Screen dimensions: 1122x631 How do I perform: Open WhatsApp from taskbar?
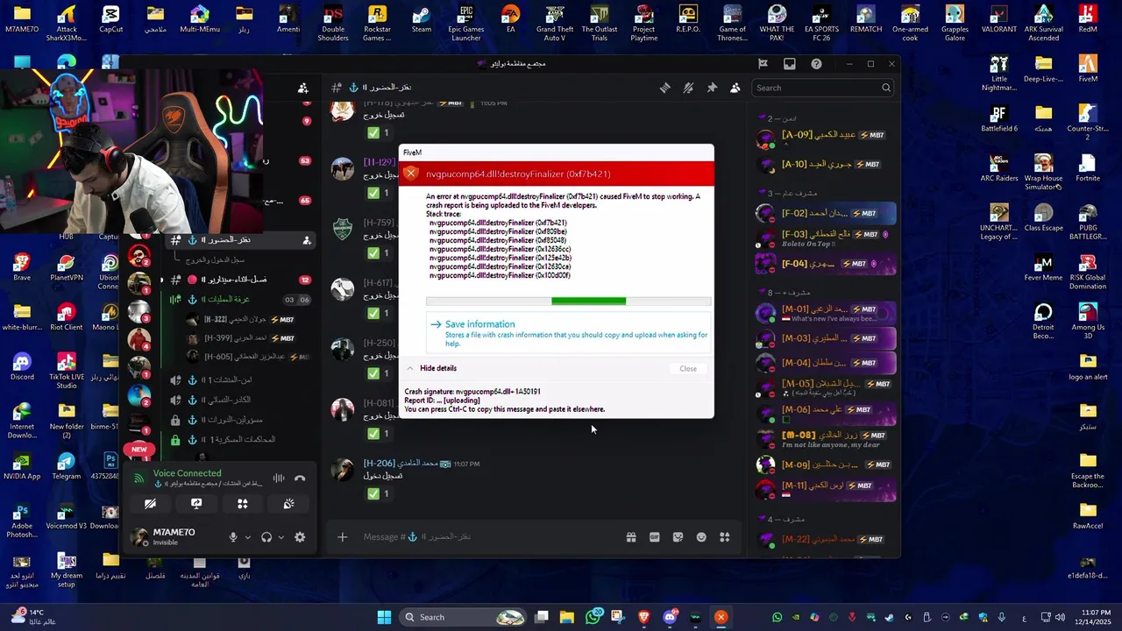594,617
